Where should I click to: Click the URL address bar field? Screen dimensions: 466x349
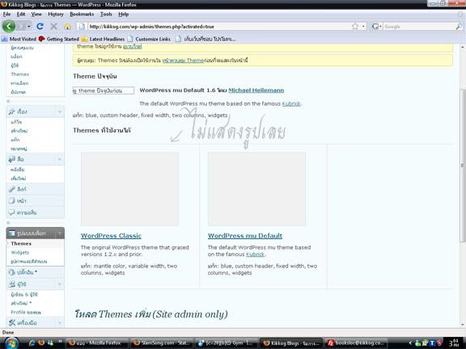click(220, 27)
